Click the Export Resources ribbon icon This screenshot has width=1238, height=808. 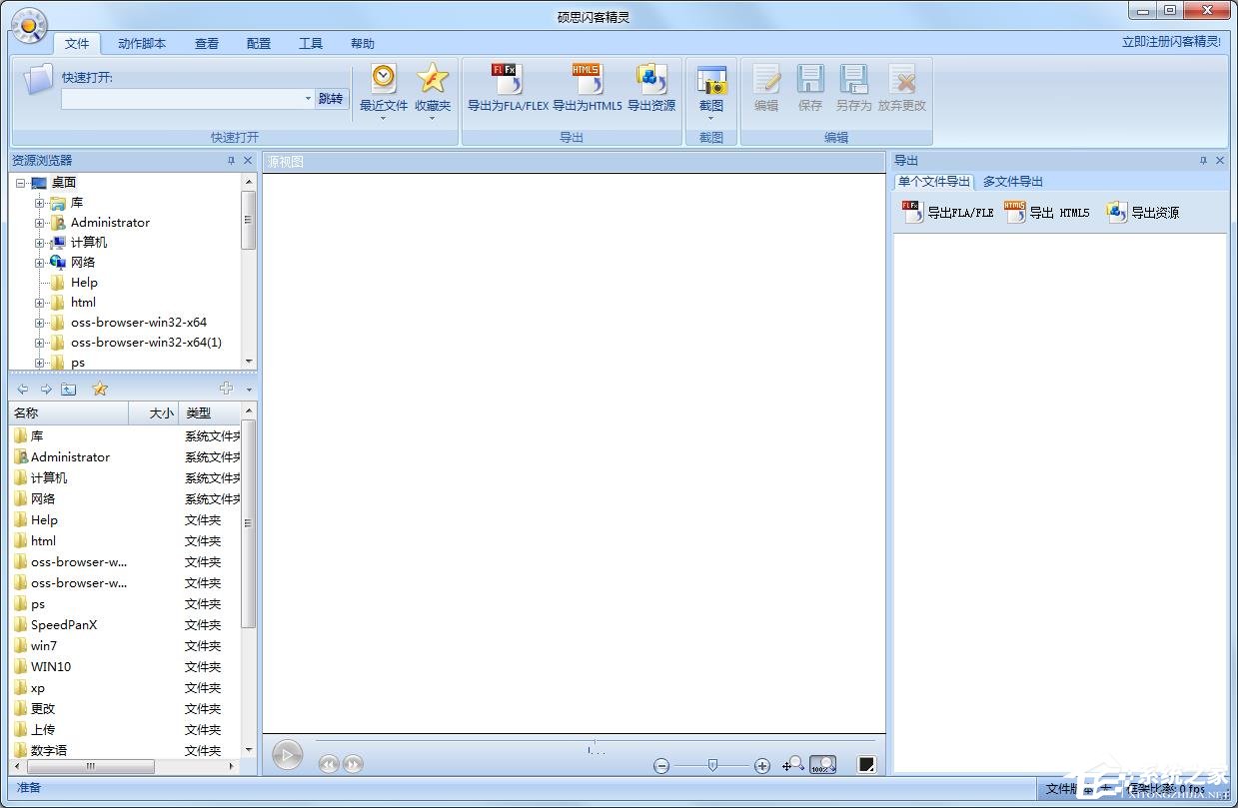pos(650,80)
